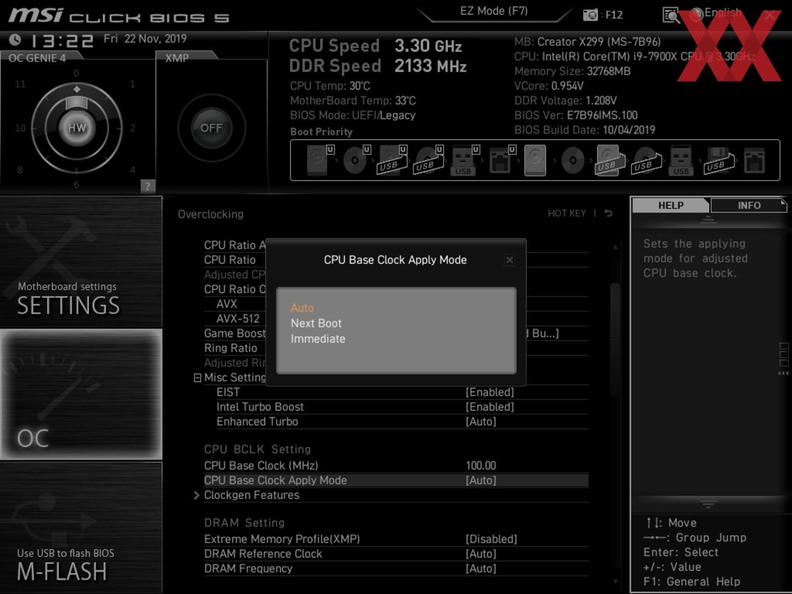This screenshot has width=792, height=594.
Task: Select UEFI USB key boot icon
Action: tap(464, 160)
